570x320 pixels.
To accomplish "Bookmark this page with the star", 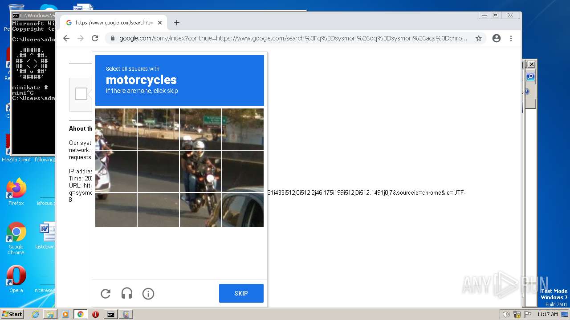I will point(479,38).
